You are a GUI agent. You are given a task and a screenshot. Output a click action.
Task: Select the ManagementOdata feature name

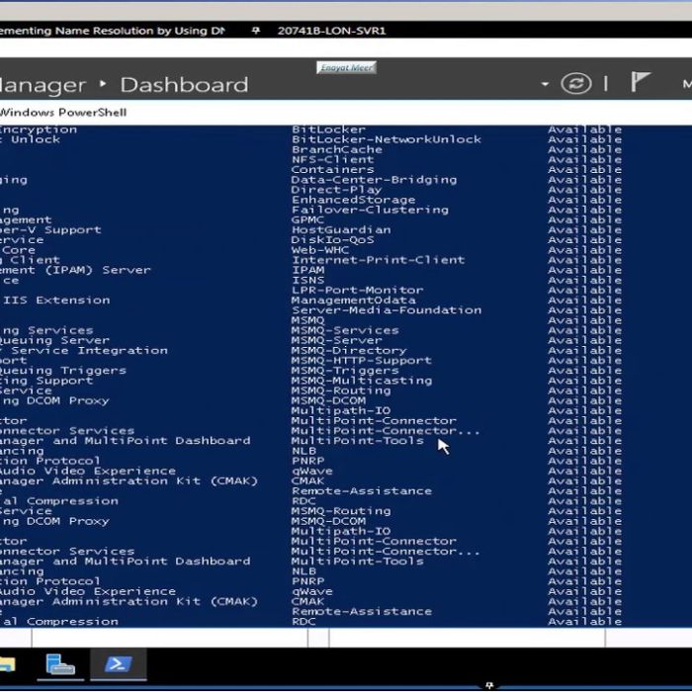(x=353, y=301)
